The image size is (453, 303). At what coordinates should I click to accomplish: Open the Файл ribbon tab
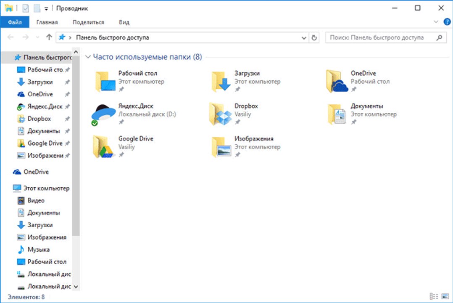click(15, 22)
